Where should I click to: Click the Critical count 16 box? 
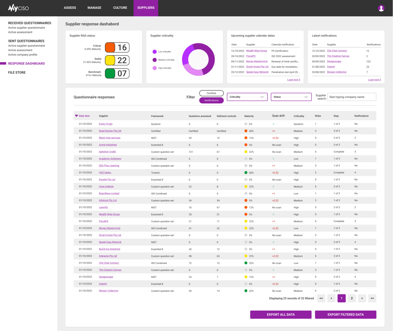(122, 47)
